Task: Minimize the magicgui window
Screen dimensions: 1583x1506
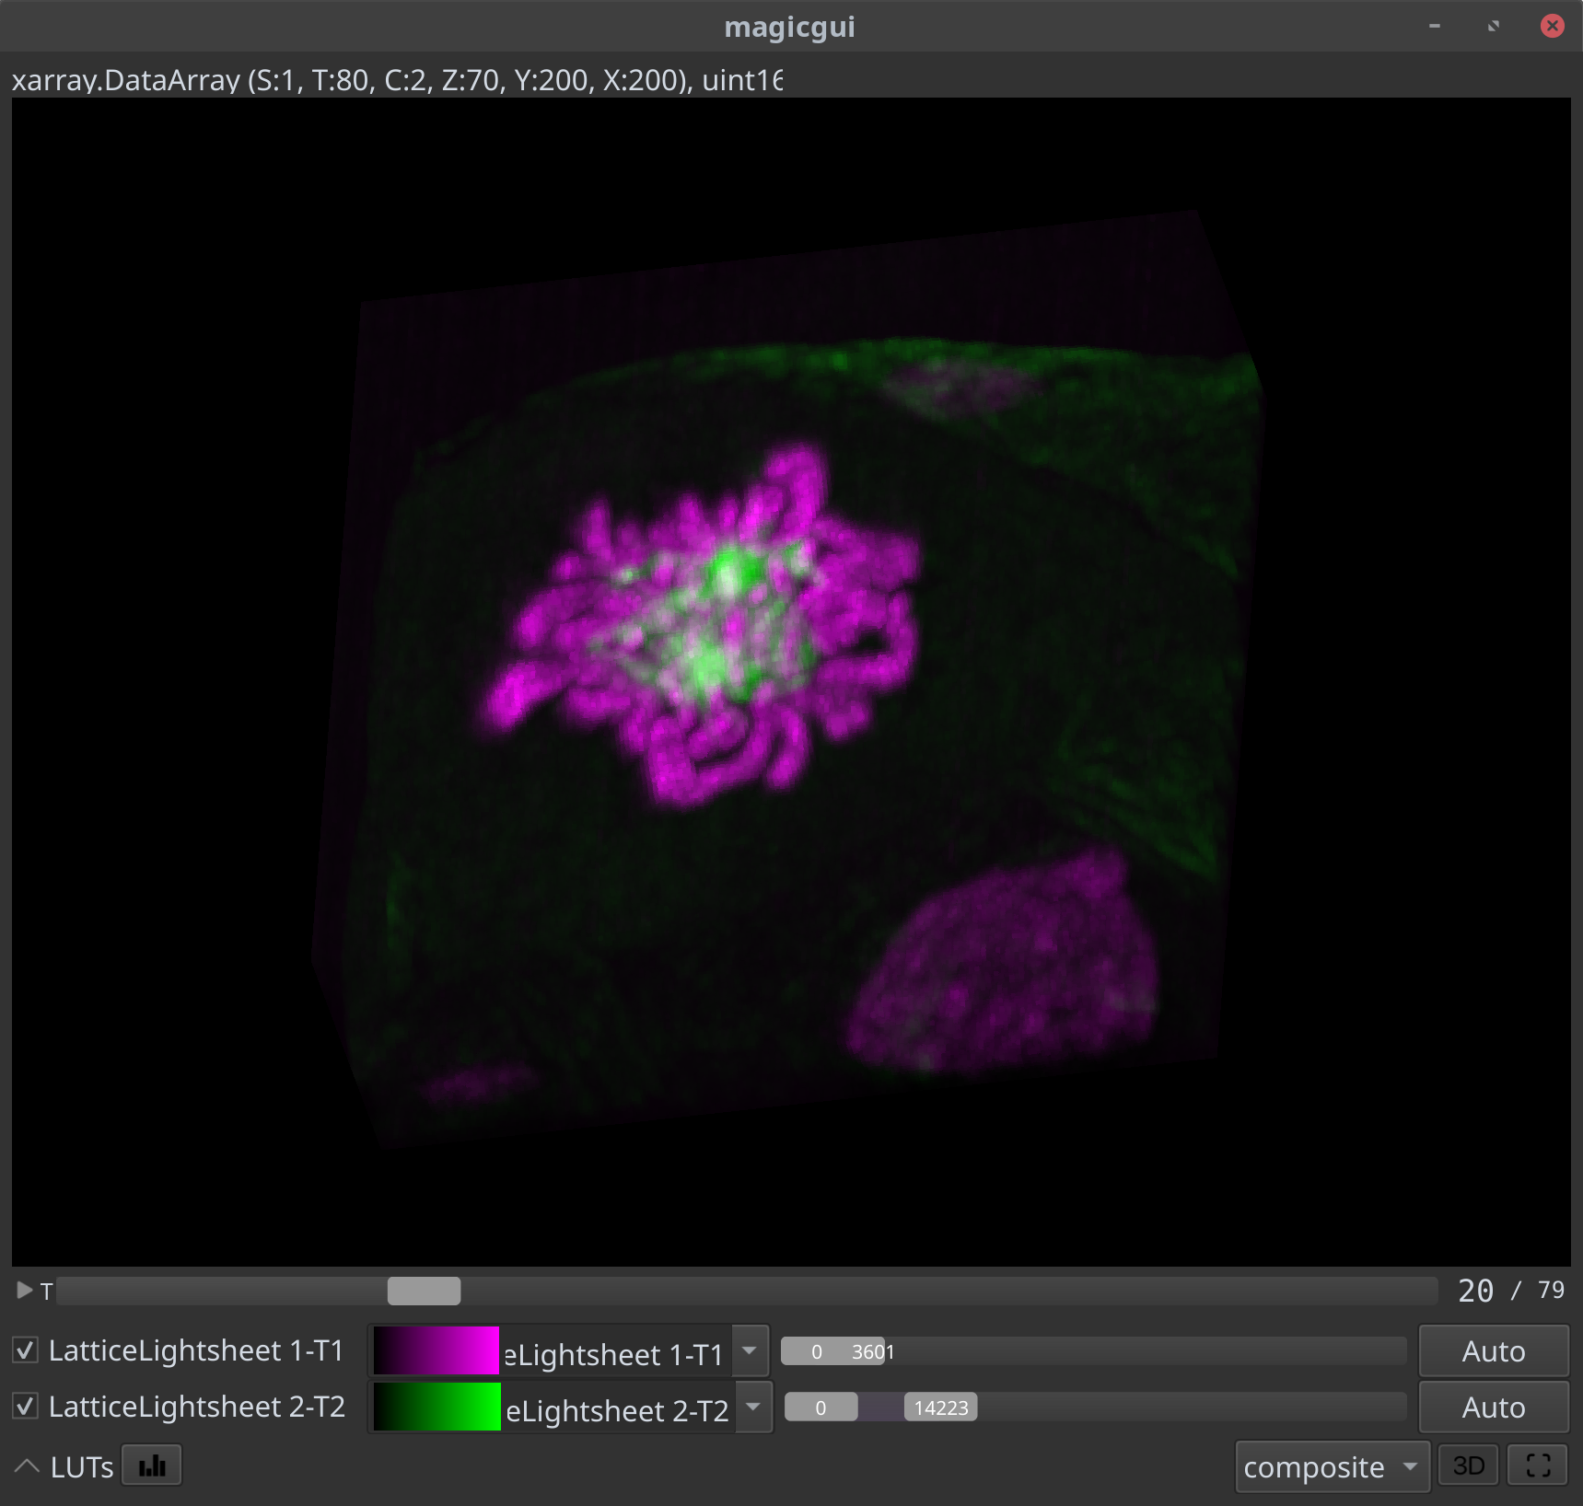Action: point(1435,26)
